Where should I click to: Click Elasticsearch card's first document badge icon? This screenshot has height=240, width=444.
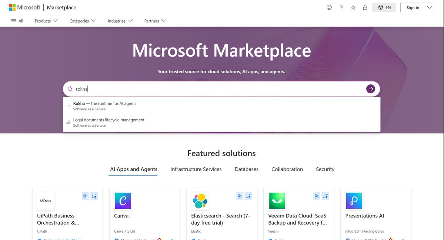point(240,196)
